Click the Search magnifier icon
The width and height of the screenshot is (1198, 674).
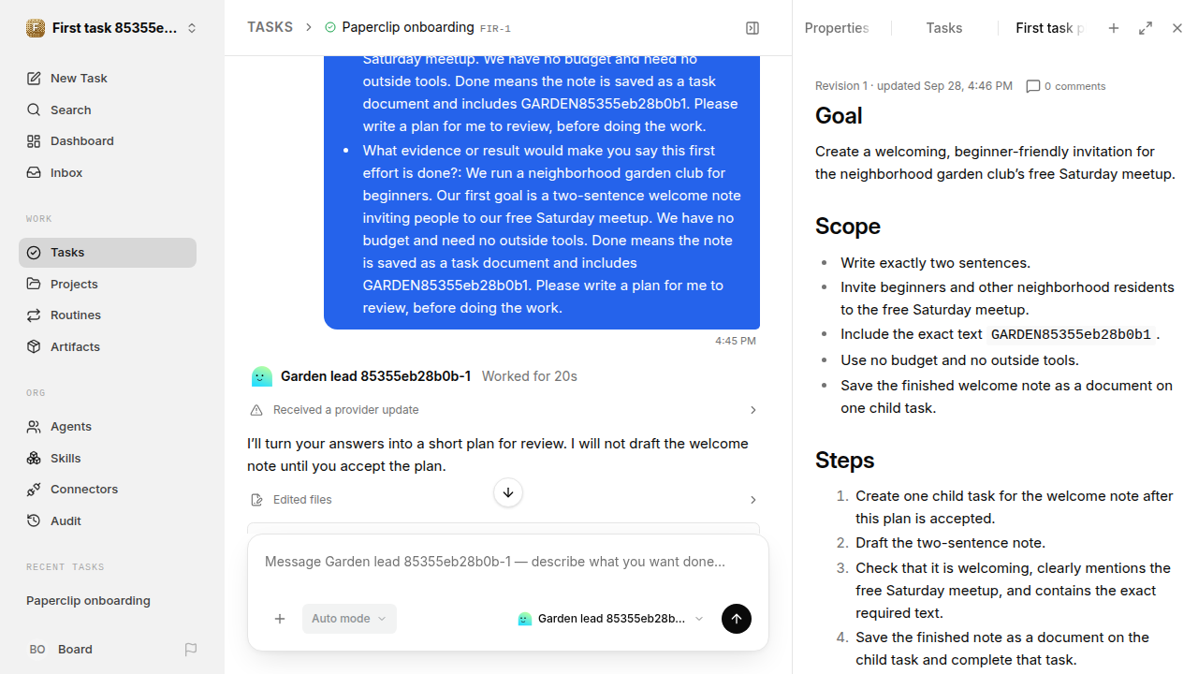click(x=34, y=110)
